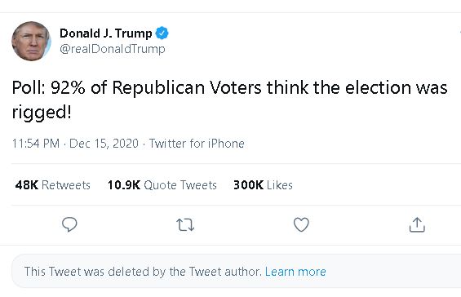View the 10.9K Quote Tweets
The width and height of the screenshot is (461, 297).
[x=162, y=185]
